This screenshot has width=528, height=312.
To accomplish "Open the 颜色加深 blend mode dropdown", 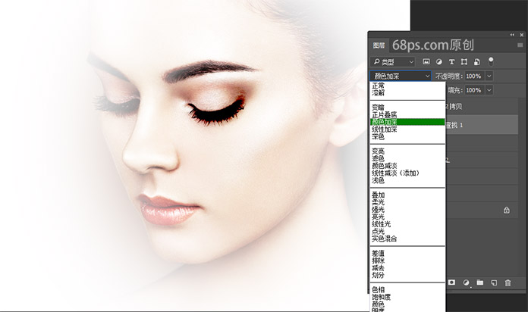I will click(401, 76).
